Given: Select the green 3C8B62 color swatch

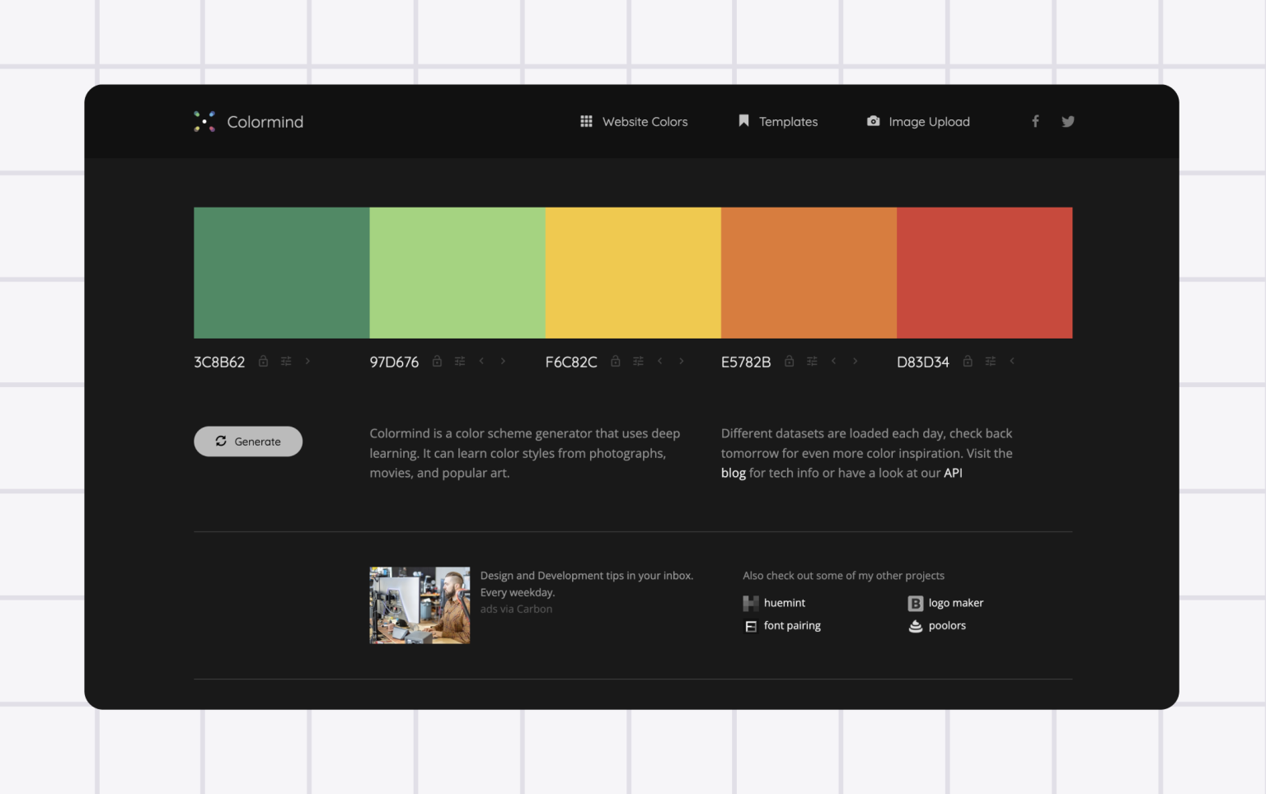Looking at the screenshot, I should coord(281,273).
